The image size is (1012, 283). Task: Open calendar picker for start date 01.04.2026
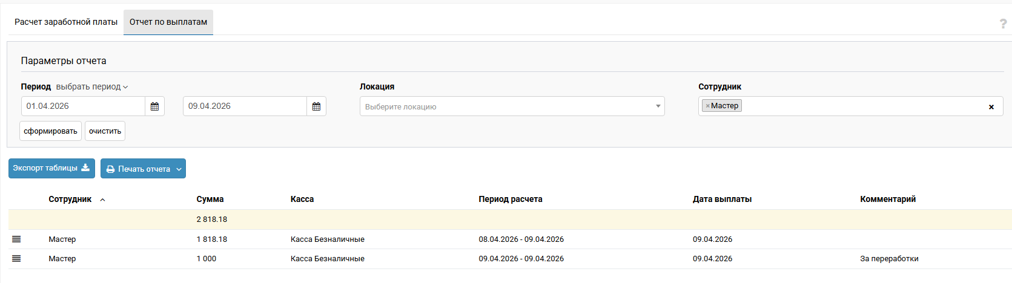[154, 106]
